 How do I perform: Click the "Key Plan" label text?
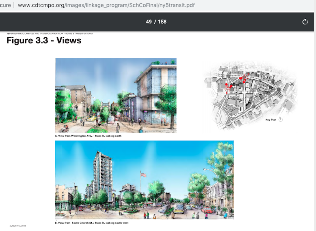tap(270, 120)
